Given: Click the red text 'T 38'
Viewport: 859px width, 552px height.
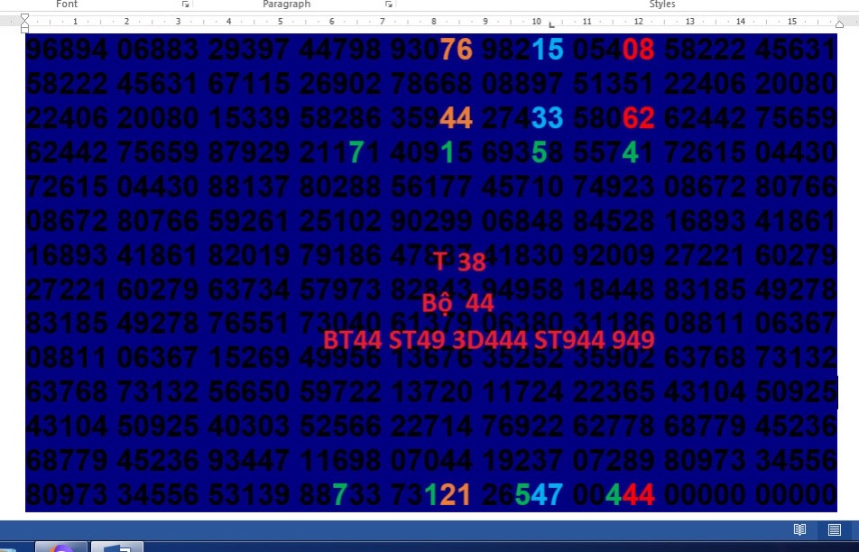Looking at the screenshot, I should pos(459,262).
